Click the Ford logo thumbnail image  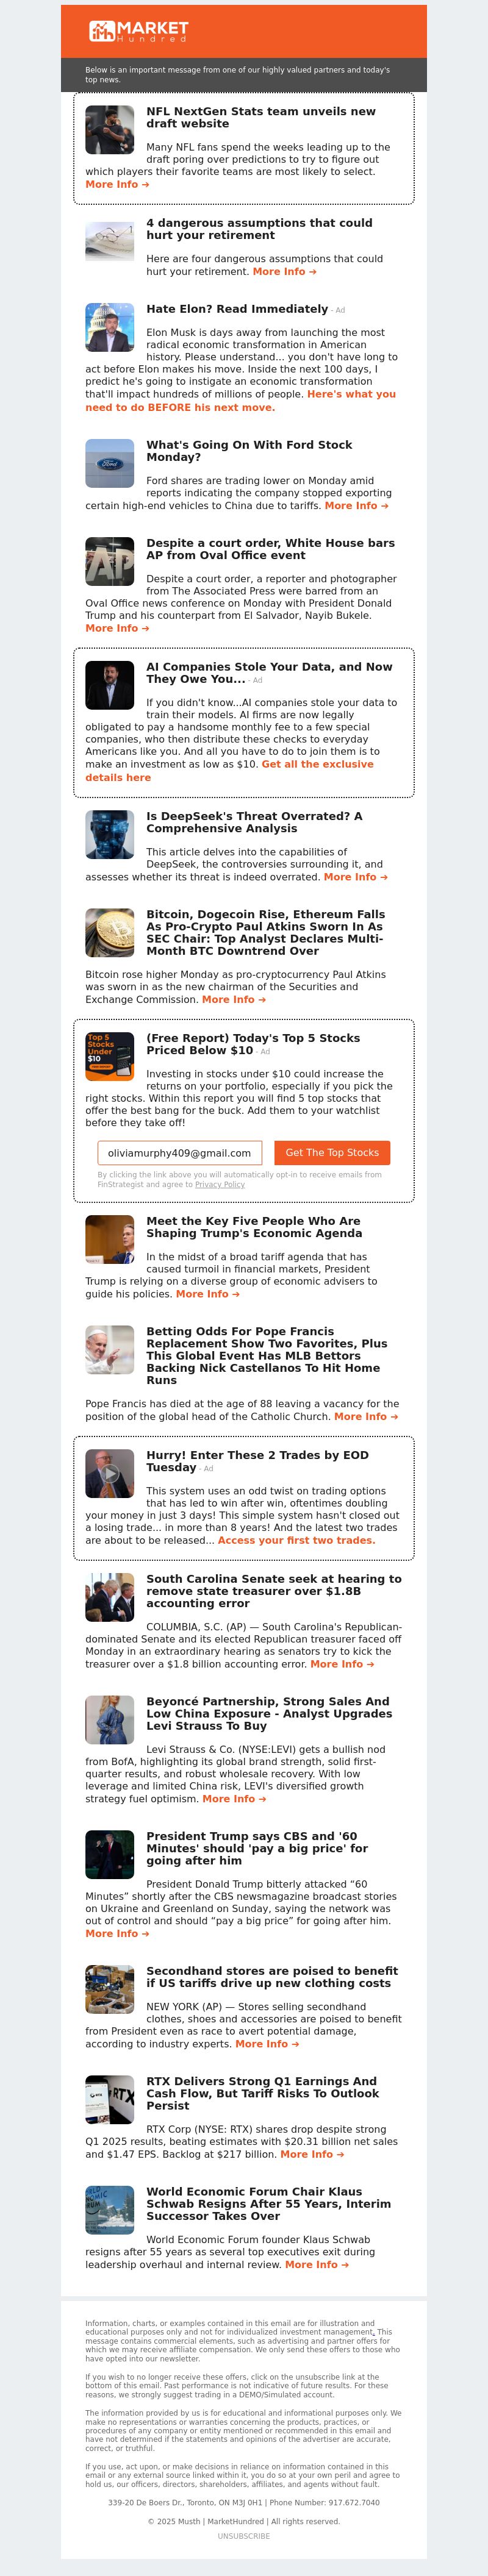[x=110, y=463]
